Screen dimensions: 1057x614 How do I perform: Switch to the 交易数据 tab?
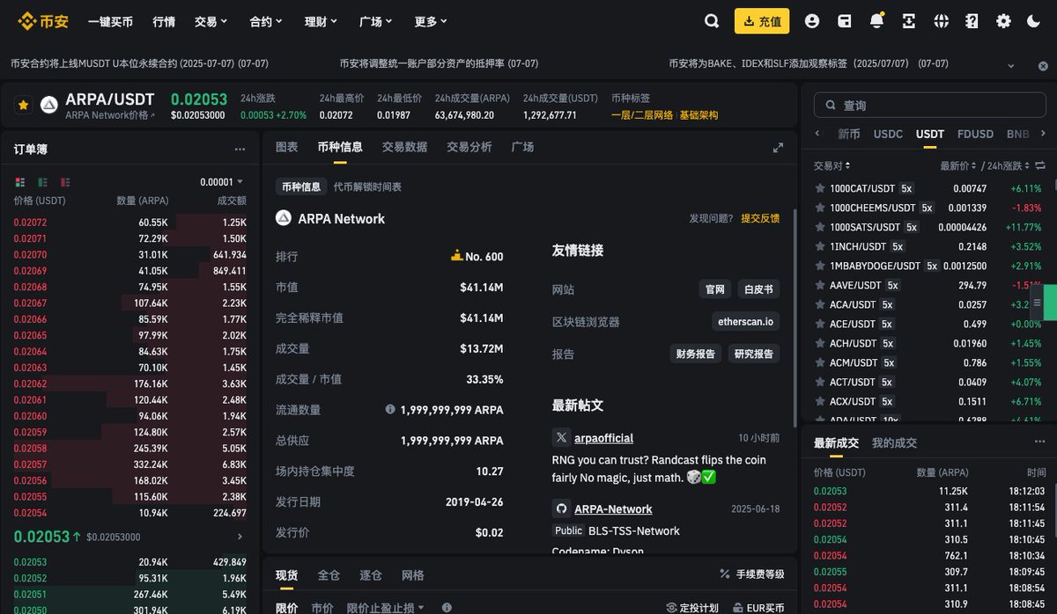405,147
